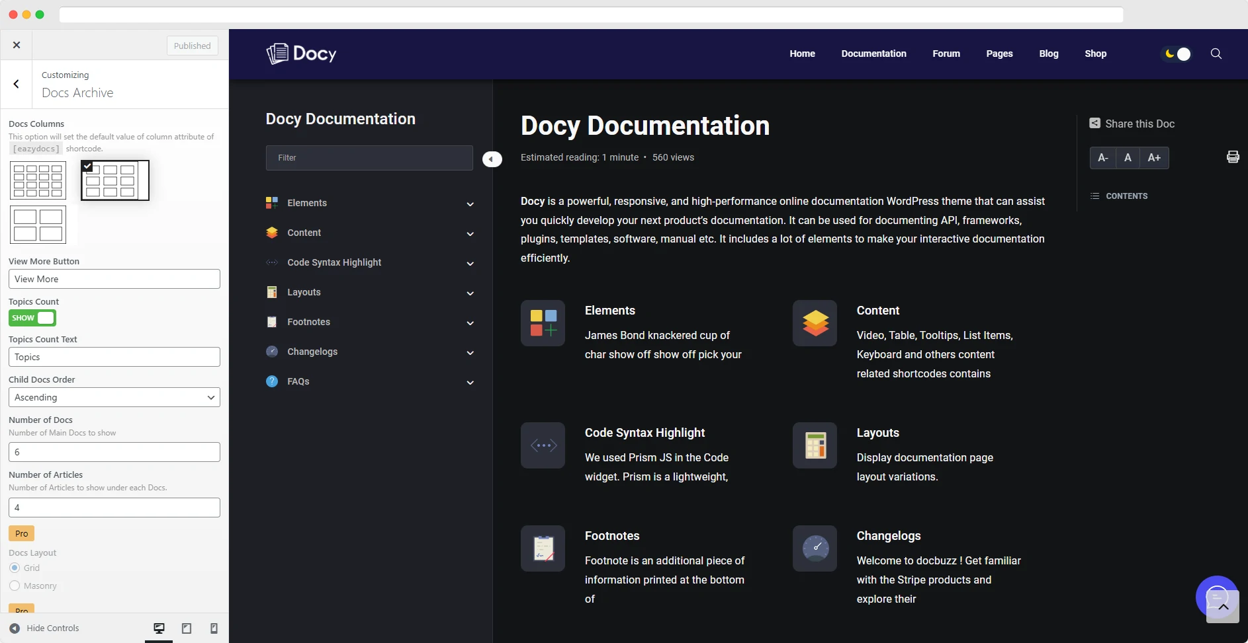The width and height of the screenshot is (1248, 643).
Task: Toggle the Topics Count show switch
Action: pyautogui.click(x=32, y=318)
